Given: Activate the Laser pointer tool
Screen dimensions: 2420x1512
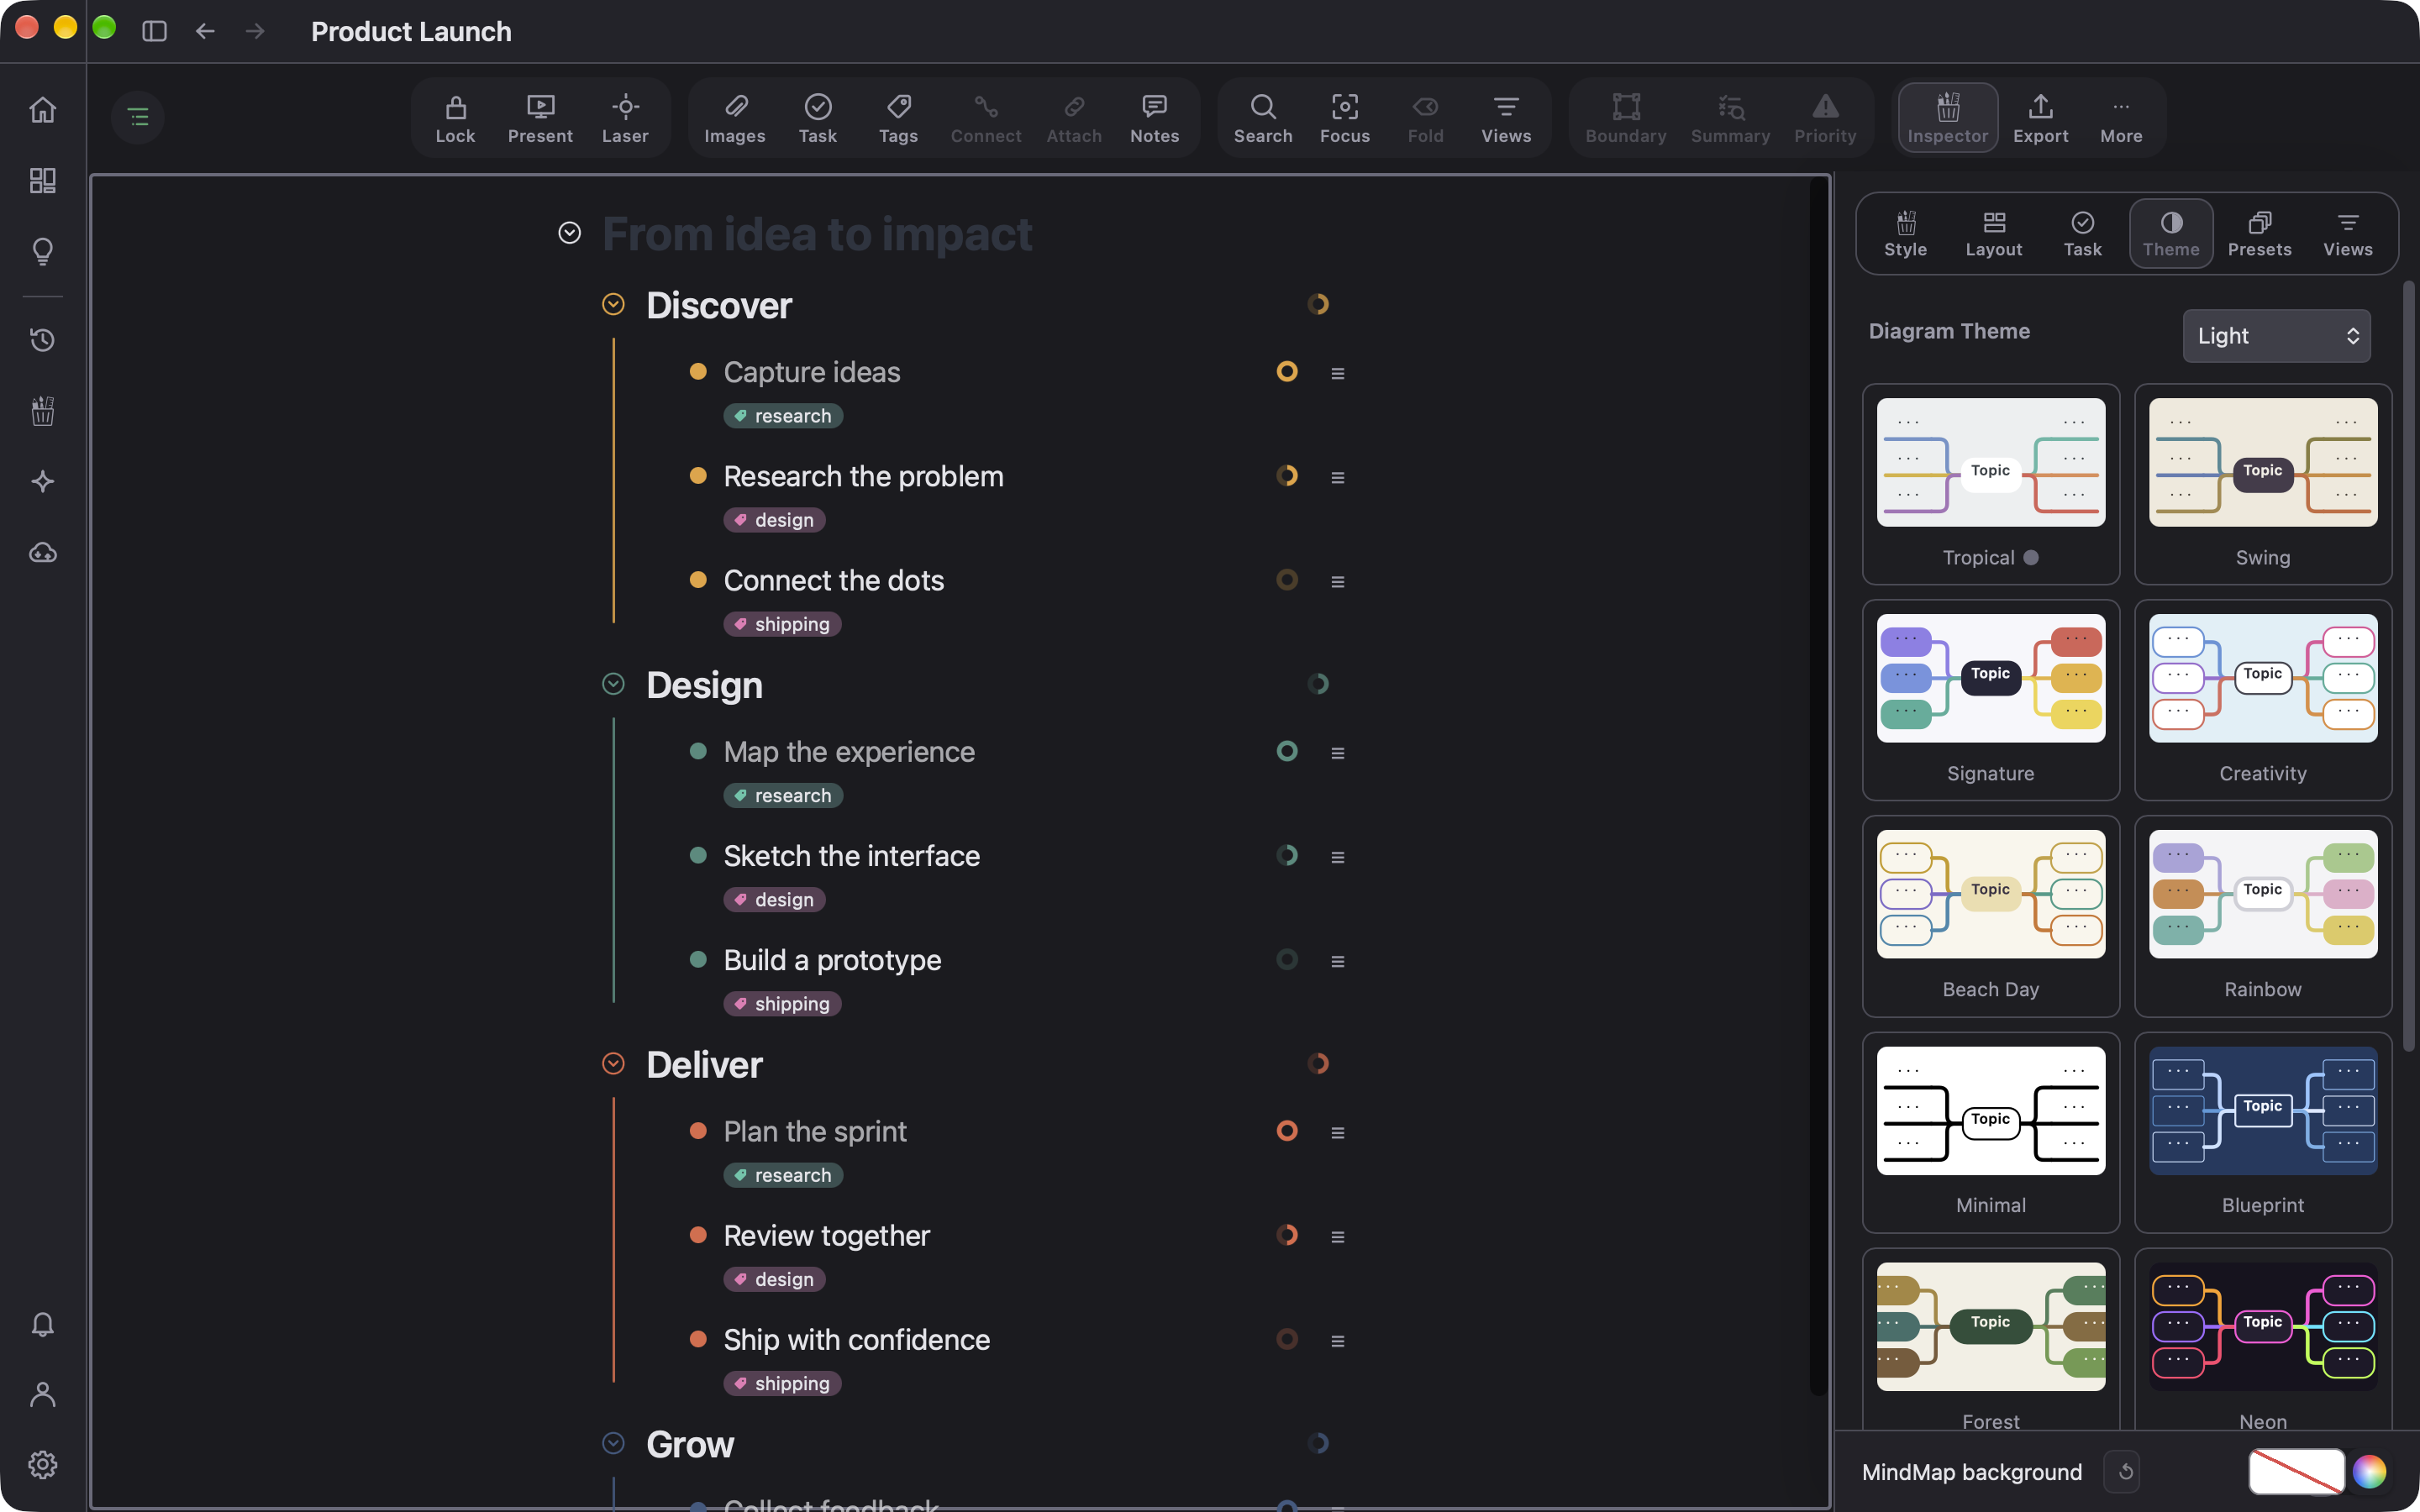Looking at the screenshot, I should 625,118.
